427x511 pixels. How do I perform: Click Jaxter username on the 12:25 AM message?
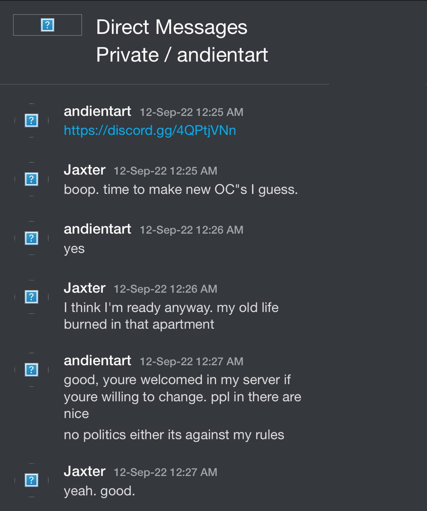point(85,170)
